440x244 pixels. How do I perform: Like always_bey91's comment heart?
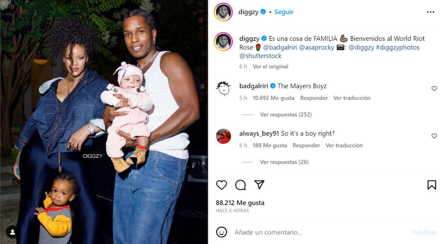(434, 136)
